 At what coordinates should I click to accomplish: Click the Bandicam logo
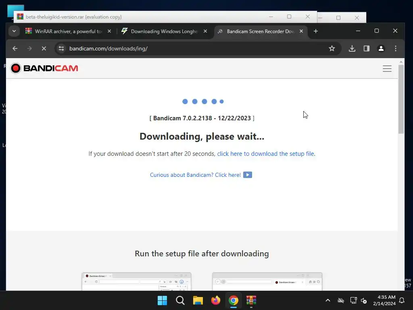(x=44, y=68)
